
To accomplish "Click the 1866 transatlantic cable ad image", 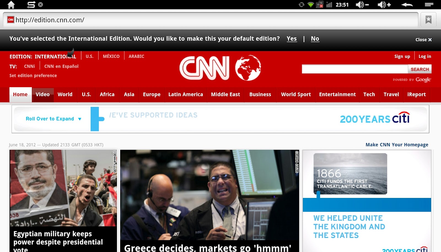I will [x=350, y=174].
